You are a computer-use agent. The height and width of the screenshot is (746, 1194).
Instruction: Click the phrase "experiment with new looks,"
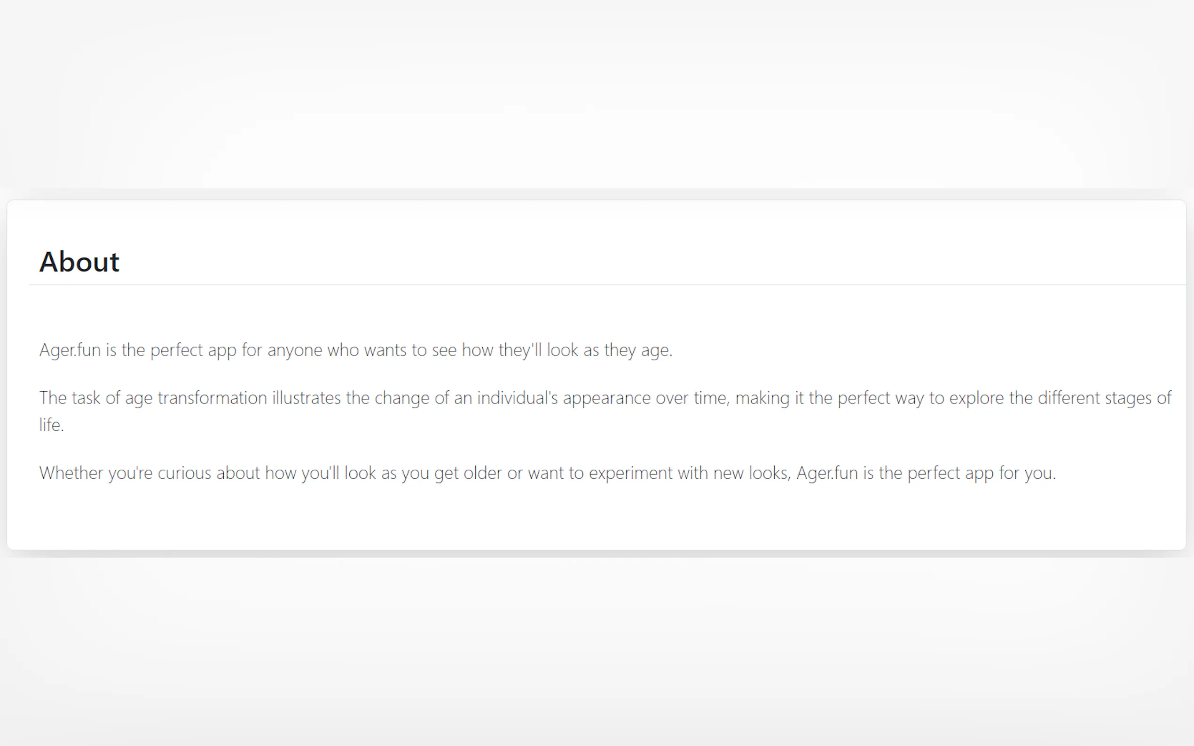click(690, 473)
